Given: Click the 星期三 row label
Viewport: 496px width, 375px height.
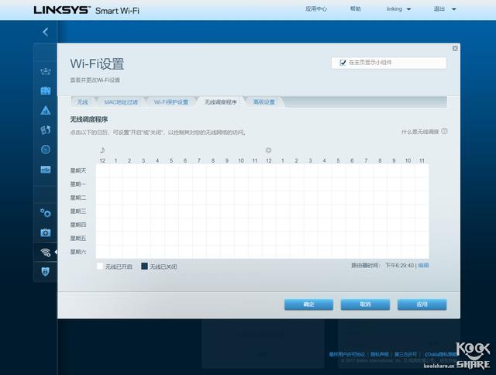Looking at the screenshot, I should coord(78,212).
